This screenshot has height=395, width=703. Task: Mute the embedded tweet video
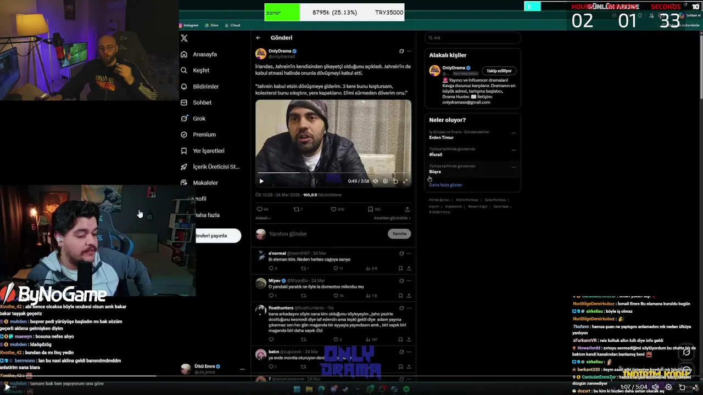375,181
